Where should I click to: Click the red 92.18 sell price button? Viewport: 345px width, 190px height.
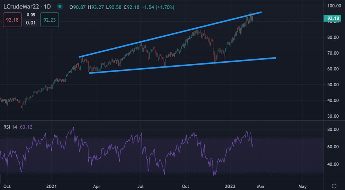pos(11,19)
